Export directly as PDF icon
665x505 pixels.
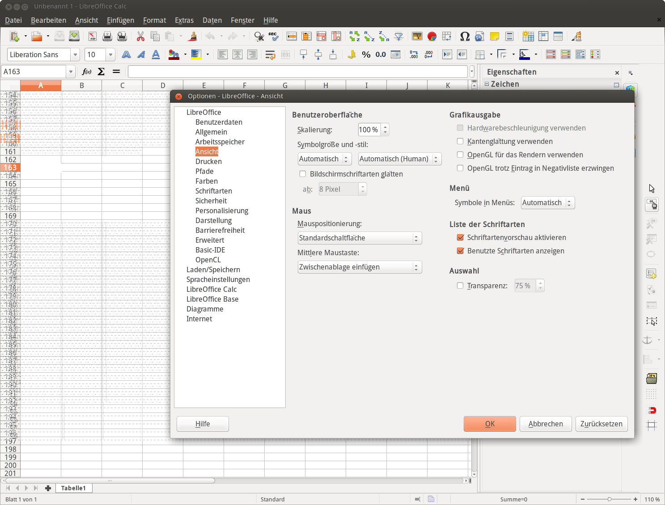[93, 37]
